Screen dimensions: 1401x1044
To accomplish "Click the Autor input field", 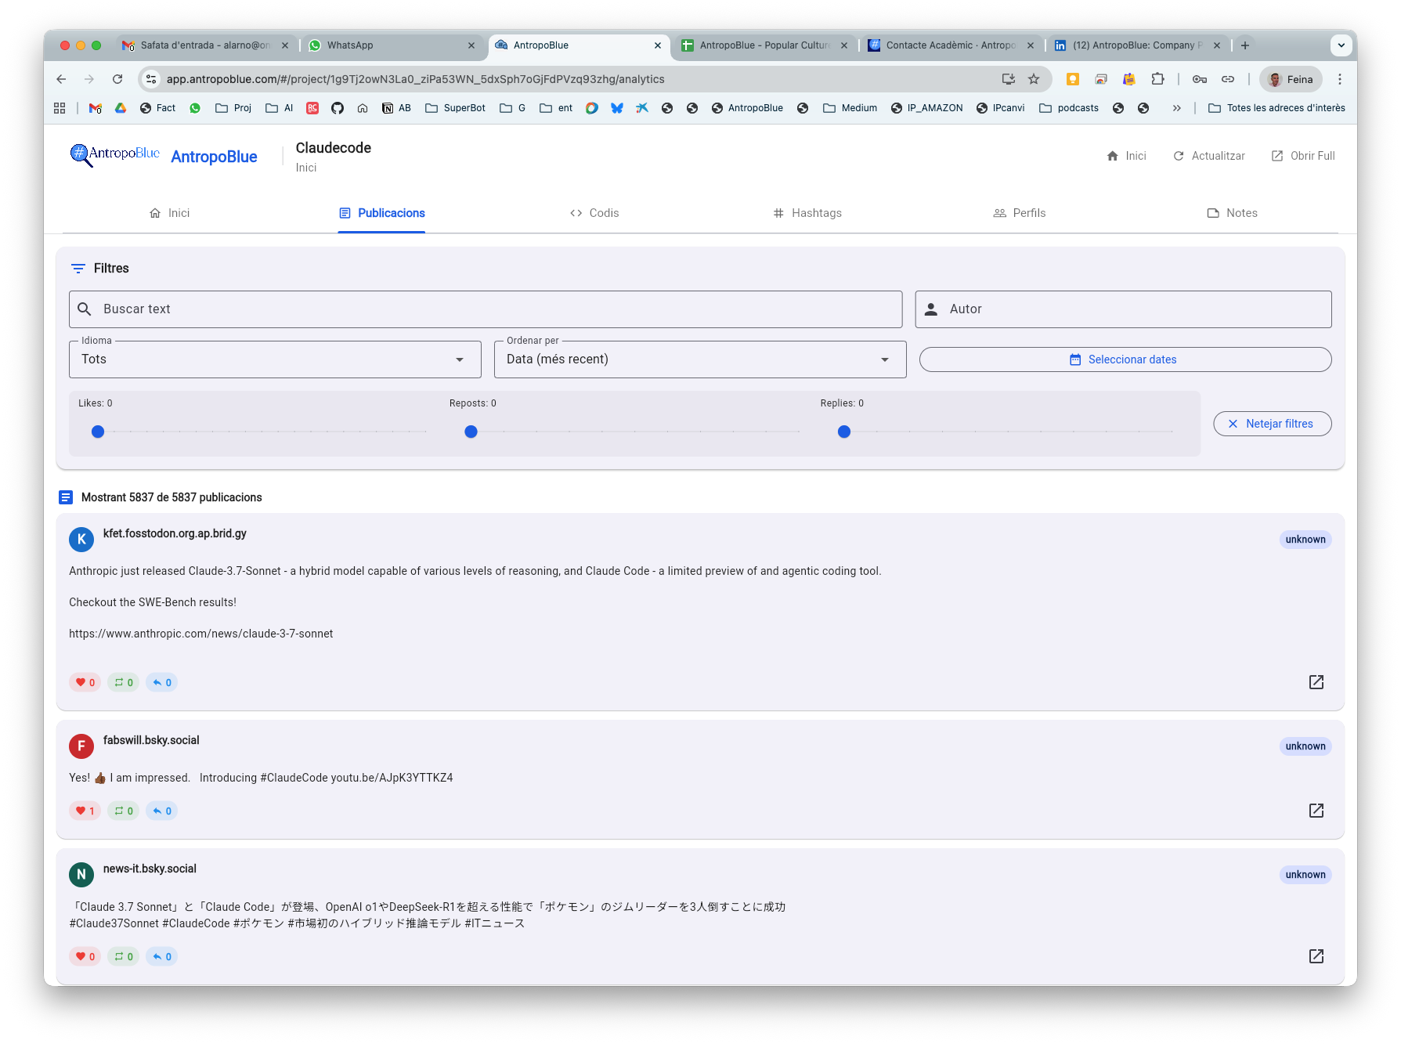I will click(x=1123, y=309).
